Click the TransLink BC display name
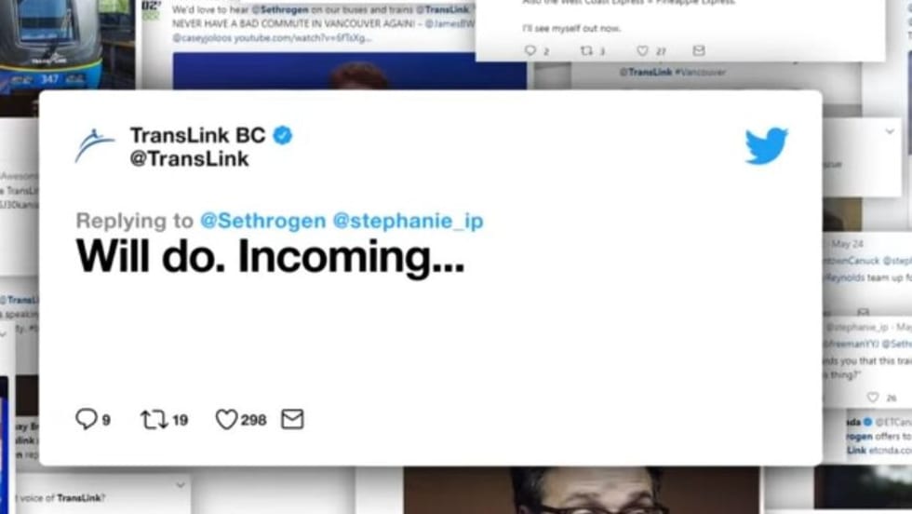 [197, 135]
